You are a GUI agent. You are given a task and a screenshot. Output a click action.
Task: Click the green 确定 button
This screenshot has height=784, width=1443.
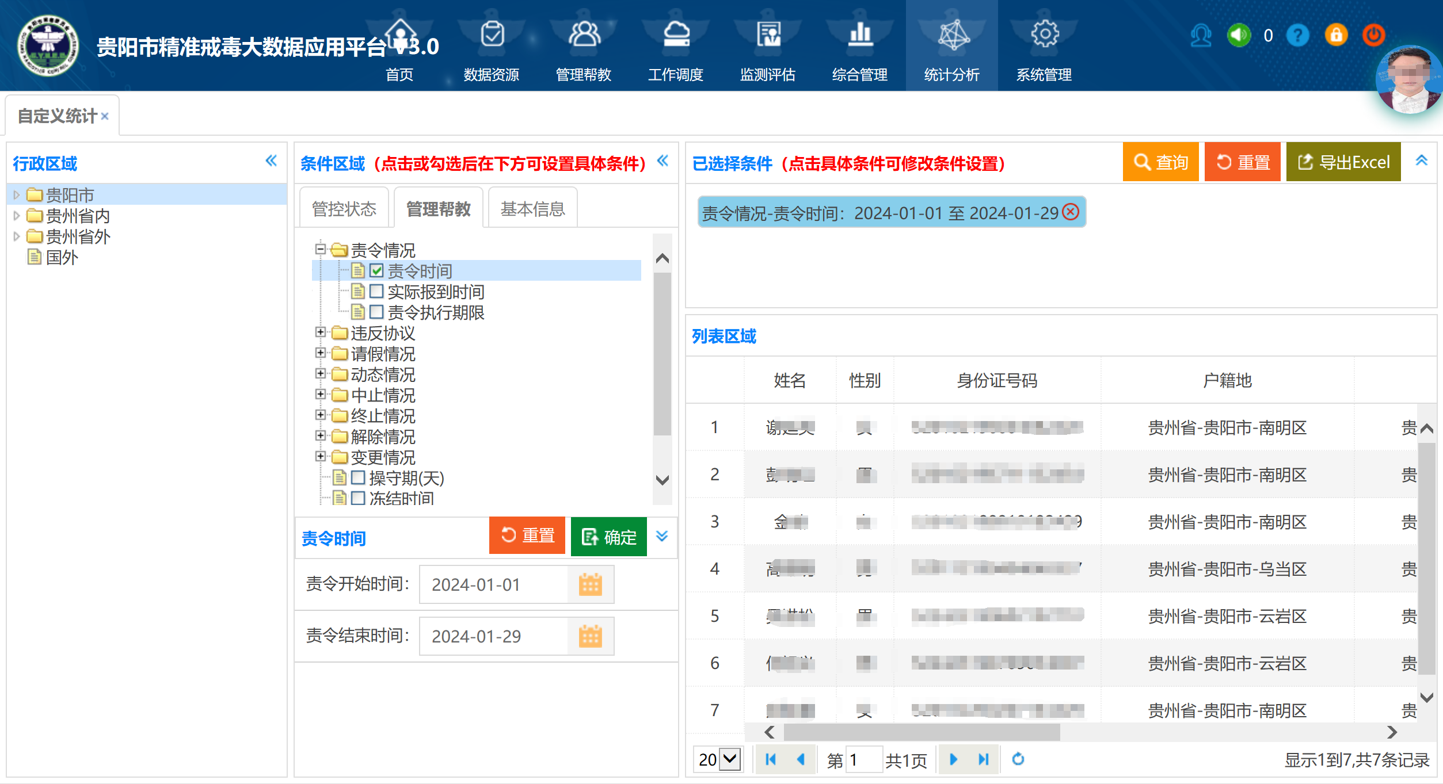(608, 536)
